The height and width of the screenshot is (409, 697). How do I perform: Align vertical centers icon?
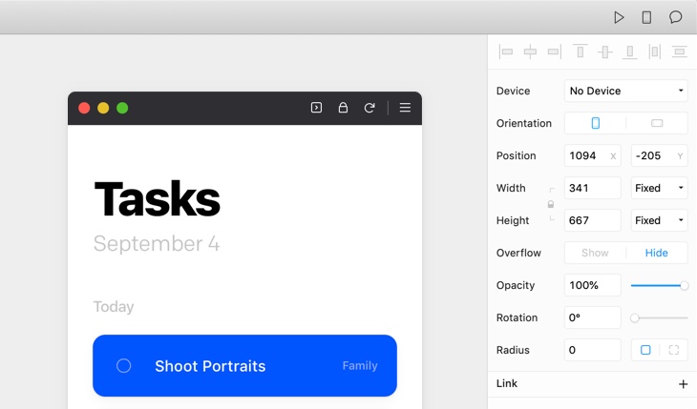pyautogui.click(x=605, y=51)
